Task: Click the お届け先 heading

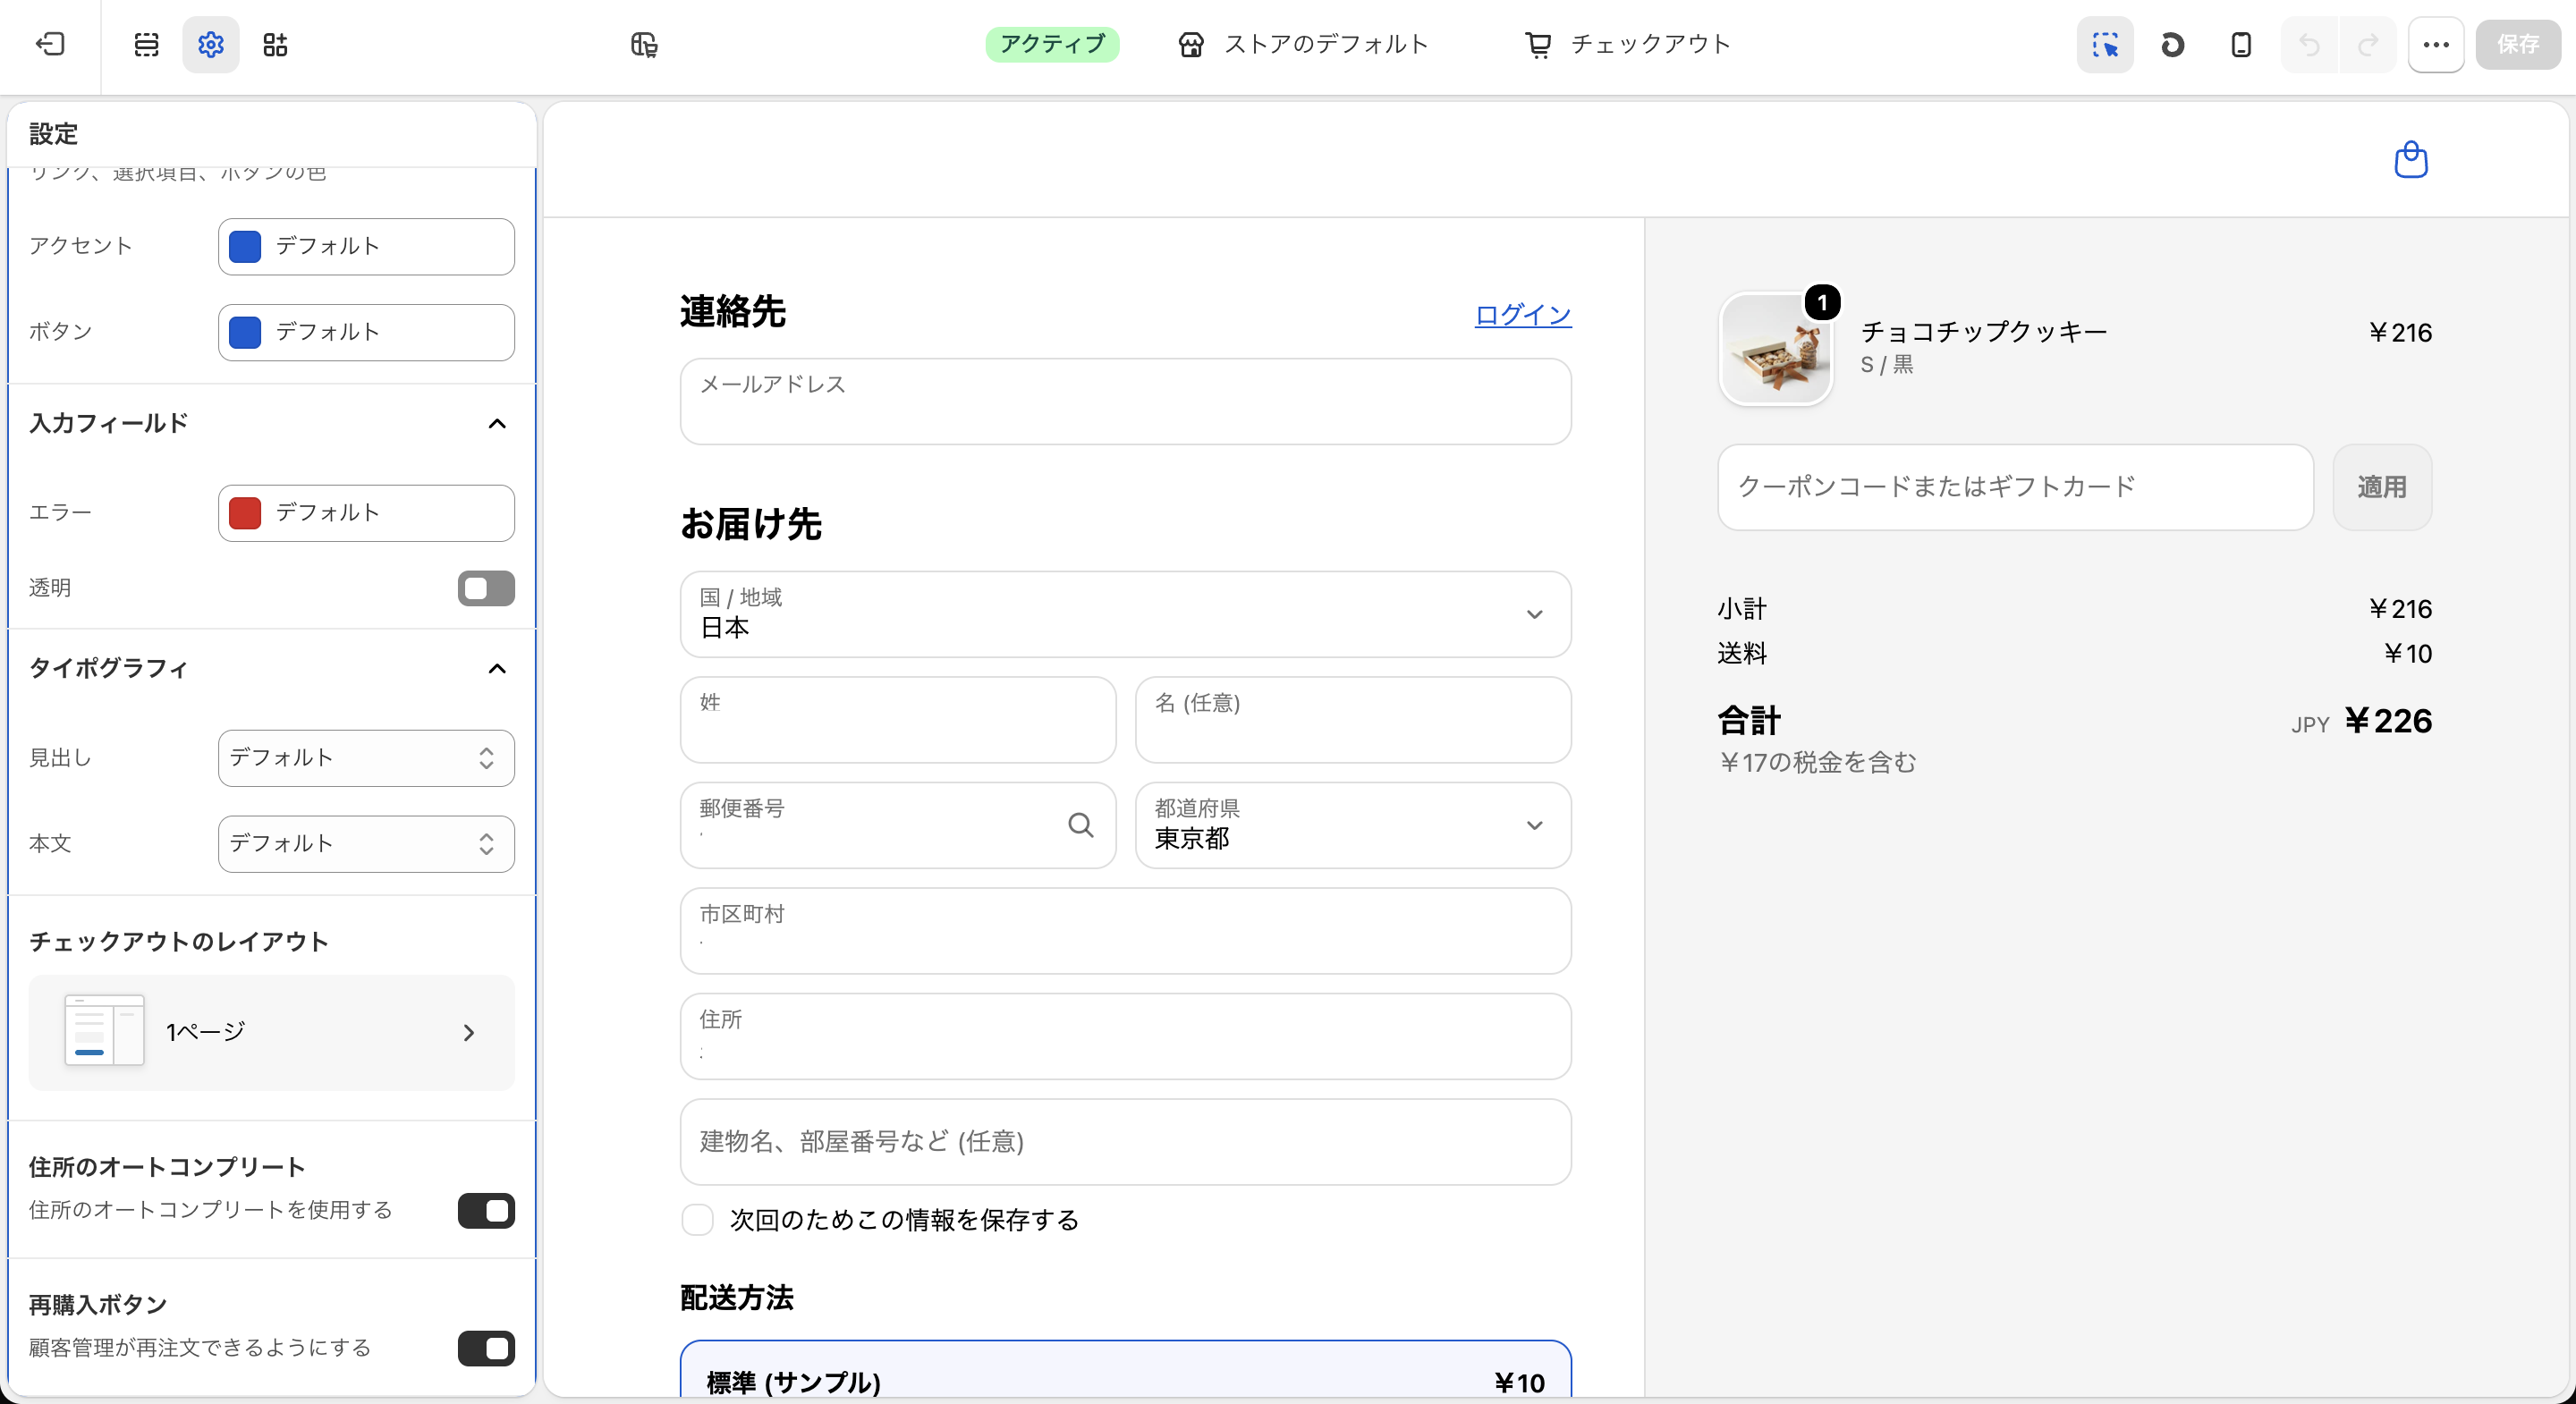Action: (750, 524)
